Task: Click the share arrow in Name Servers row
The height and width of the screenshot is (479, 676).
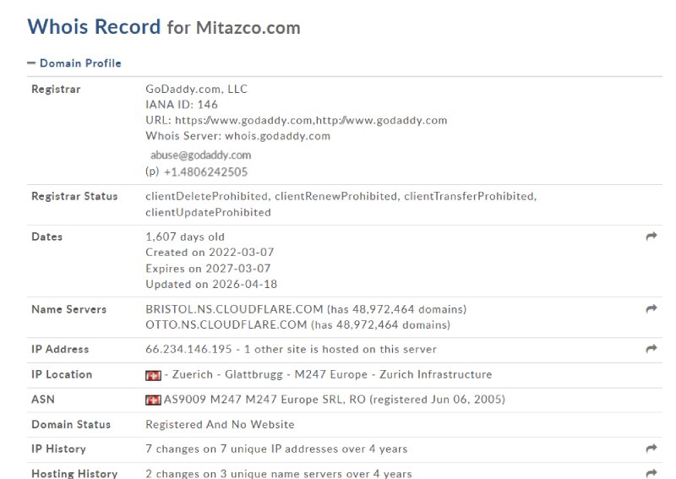Action: [x=651, y=308]
